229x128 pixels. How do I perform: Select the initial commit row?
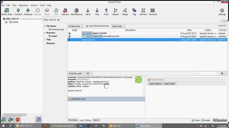147,39
